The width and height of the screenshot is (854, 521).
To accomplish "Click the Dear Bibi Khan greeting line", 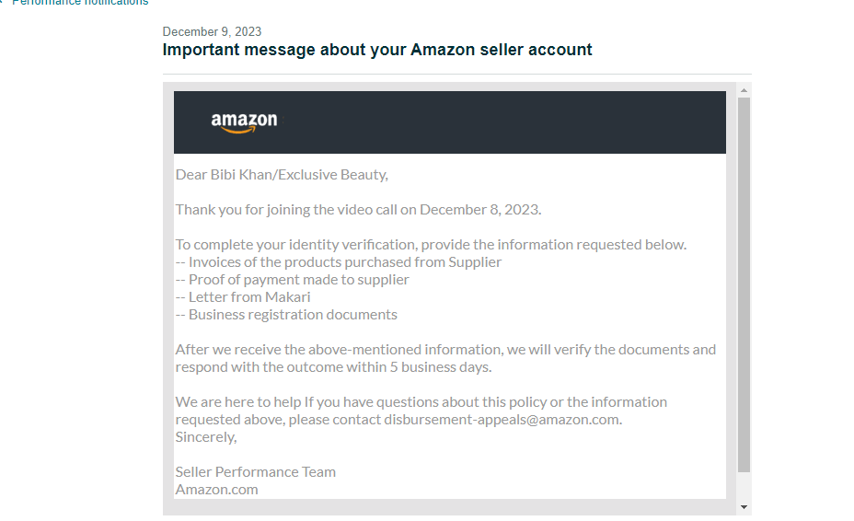I will pyautogui.click(x=282, y=174).
